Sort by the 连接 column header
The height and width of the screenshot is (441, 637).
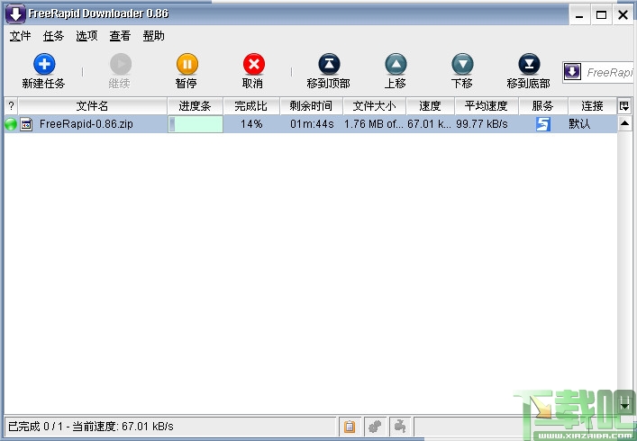click(x=592, y=106)
